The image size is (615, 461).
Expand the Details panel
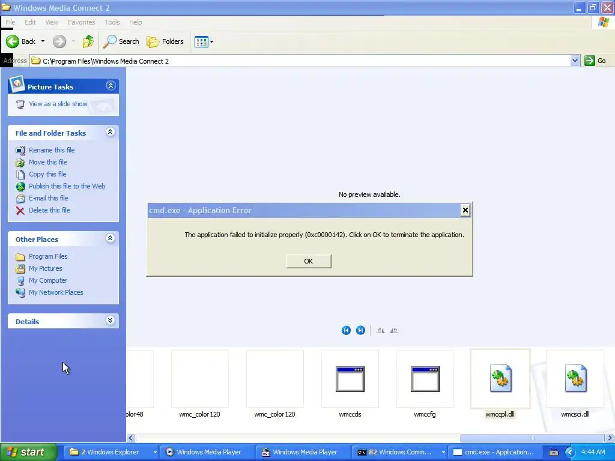pos(111,321)
